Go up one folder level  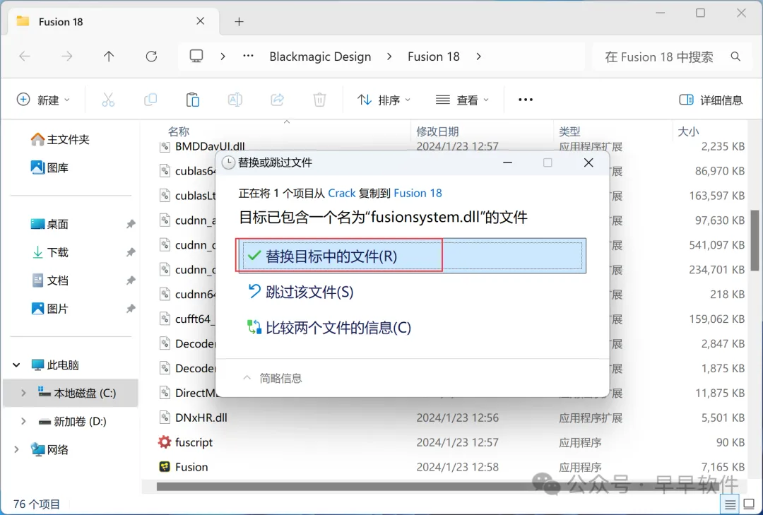pos(109,57)
